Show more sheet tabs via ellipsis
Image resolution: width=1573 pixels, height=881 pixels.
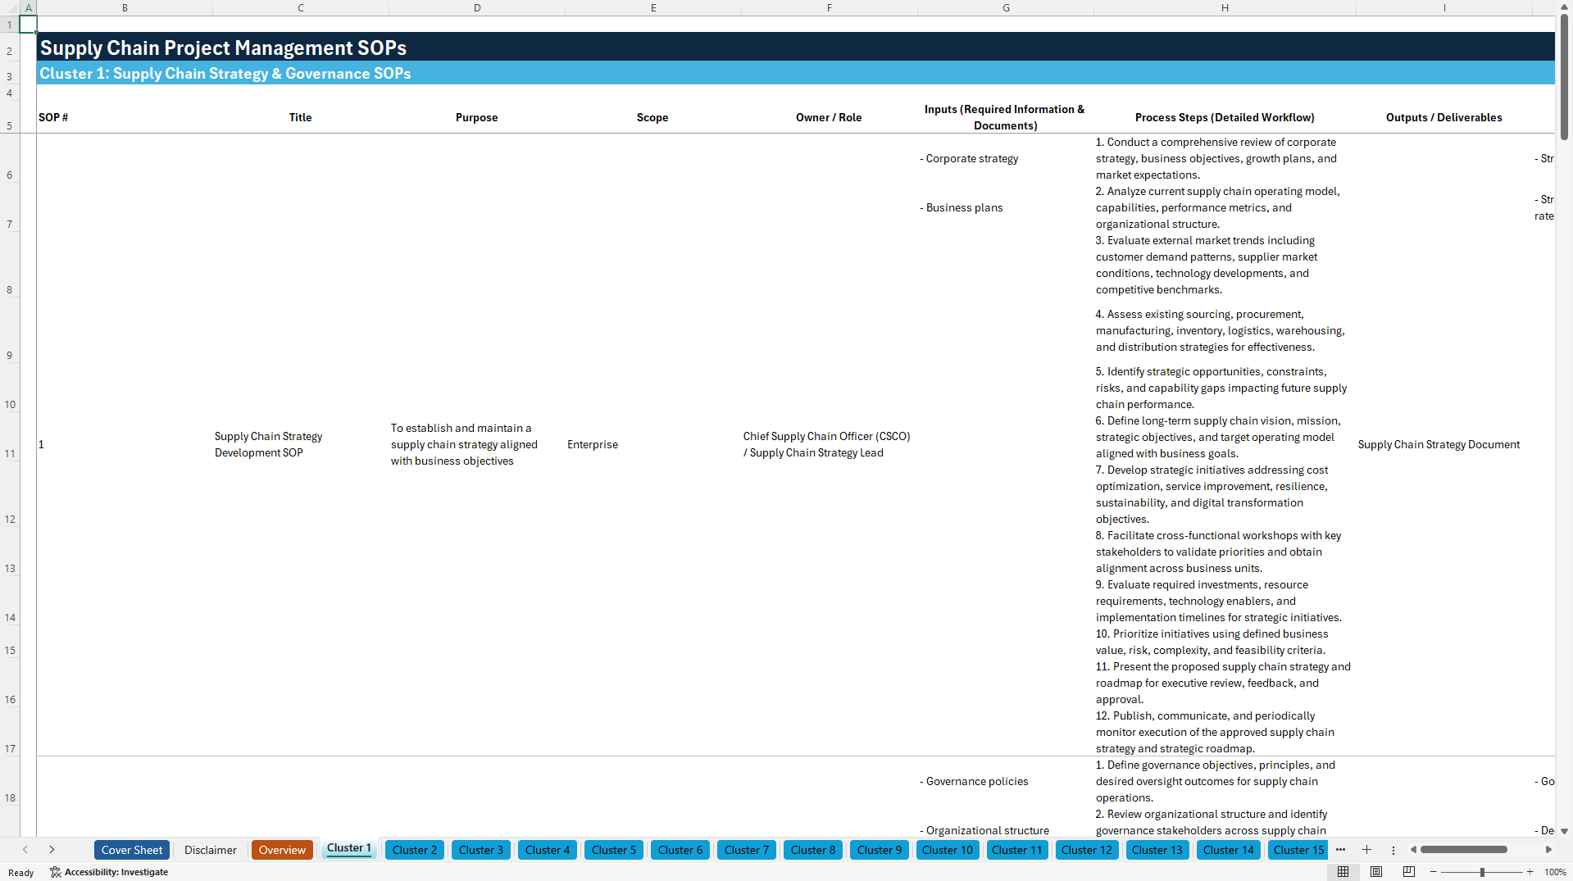pos(1340,850)
